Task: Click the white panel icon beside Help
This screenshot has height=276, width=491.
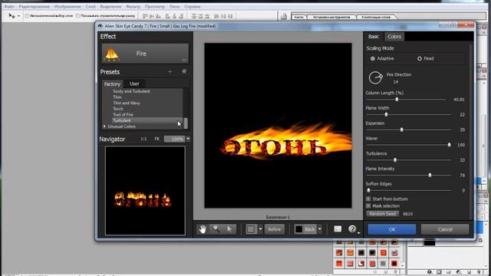Action: [x=338, y=229]
